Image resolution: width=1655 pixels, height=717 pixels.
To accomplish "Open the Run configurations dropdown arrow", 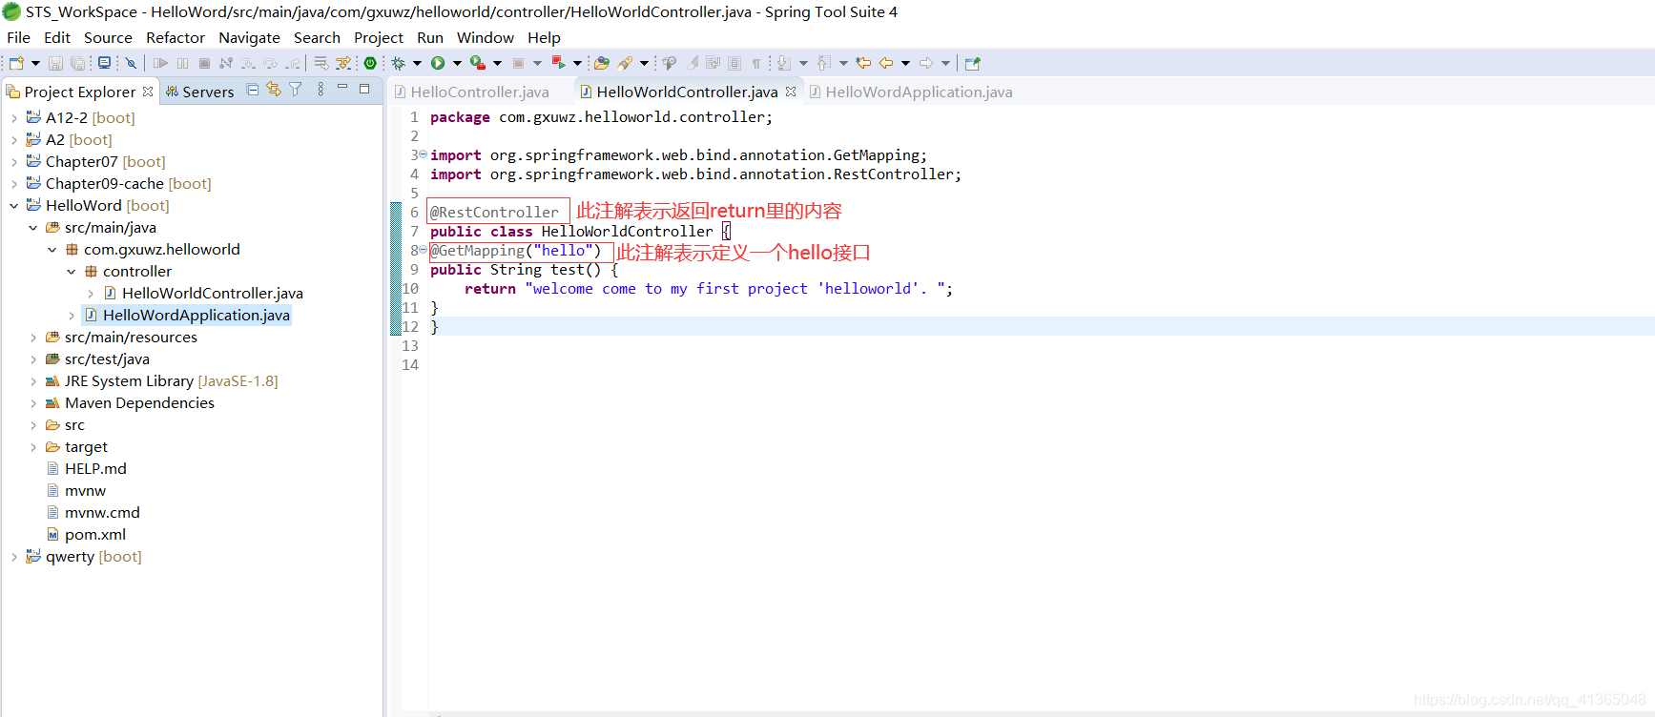I will click(x=457, y=63).
